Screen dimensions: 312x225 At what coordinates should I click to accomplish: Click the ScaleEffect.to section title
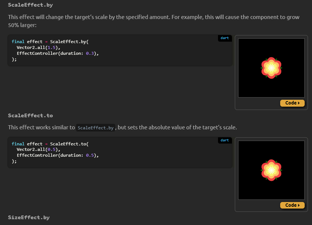pos(30,115)
